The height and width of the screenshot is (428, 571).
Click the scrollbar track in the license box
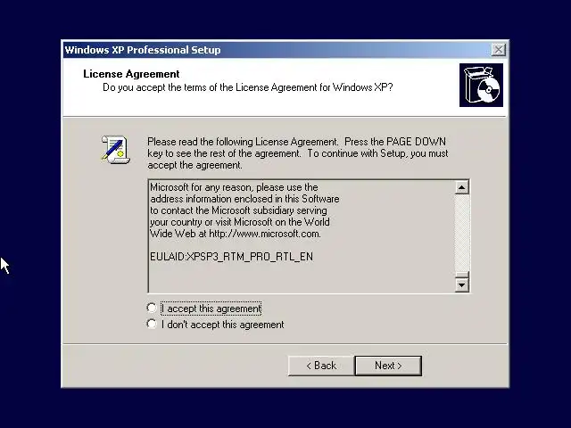coord(462,233)
